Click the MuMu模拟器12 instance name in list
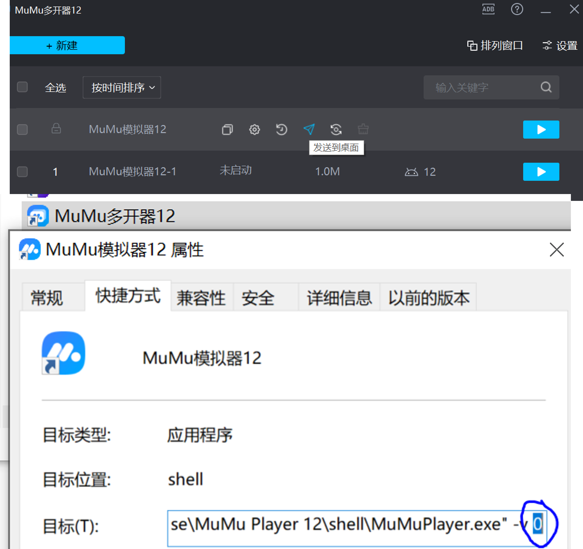Viewport: 583px width, 549px height. click(x=128, y=129)
